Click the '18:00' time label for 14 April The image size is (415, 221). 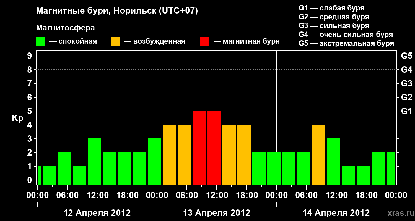tap(366, 196)
